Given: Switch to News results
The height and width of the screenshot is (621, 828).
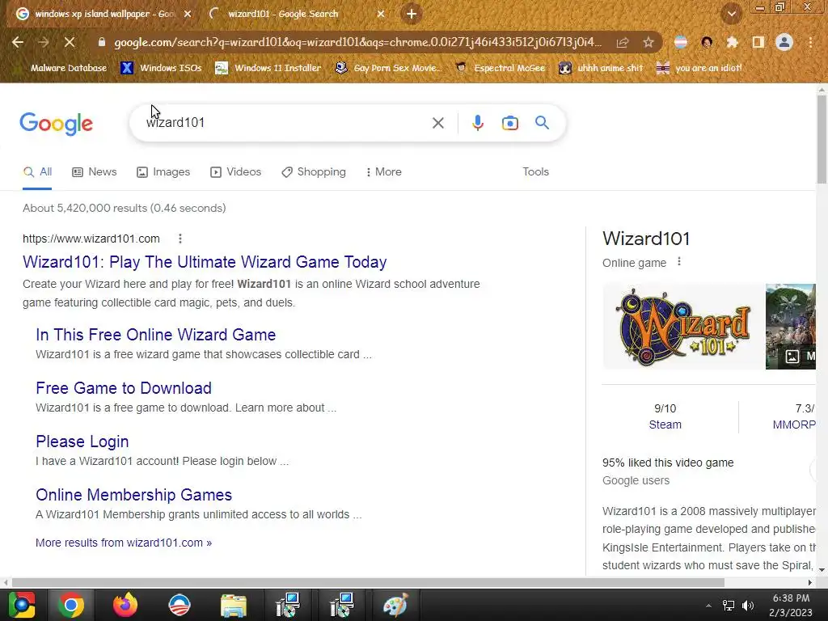Looking at the screenshot, I should 95,172.
